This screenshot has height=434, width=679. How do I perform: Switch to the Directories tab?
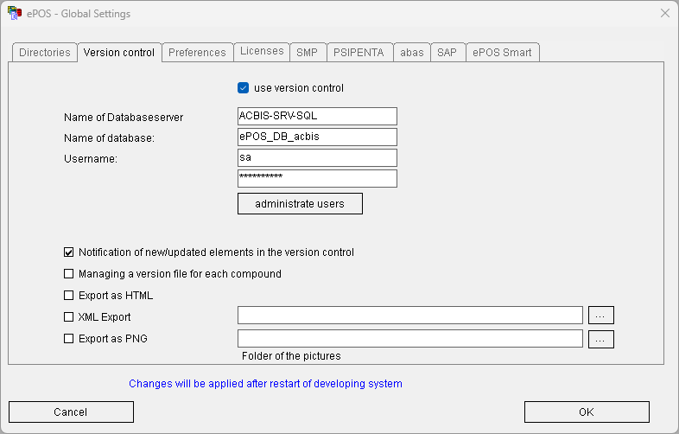click(45, 53)
